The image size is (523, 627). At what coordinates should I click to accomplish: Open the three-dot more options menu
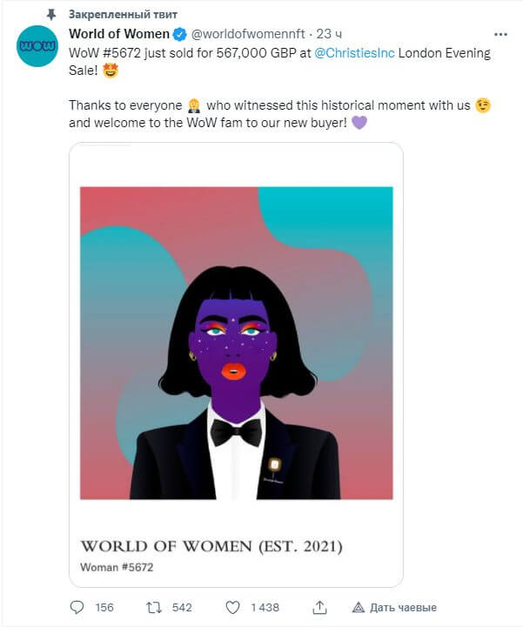pyautogui.click(x=500, y=34)
